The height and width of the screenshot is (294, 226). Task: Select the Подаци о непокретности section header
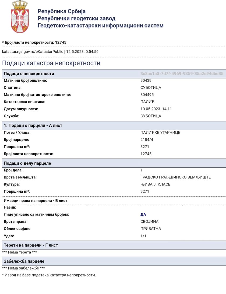pyautogui.click(x=29, y=74)
